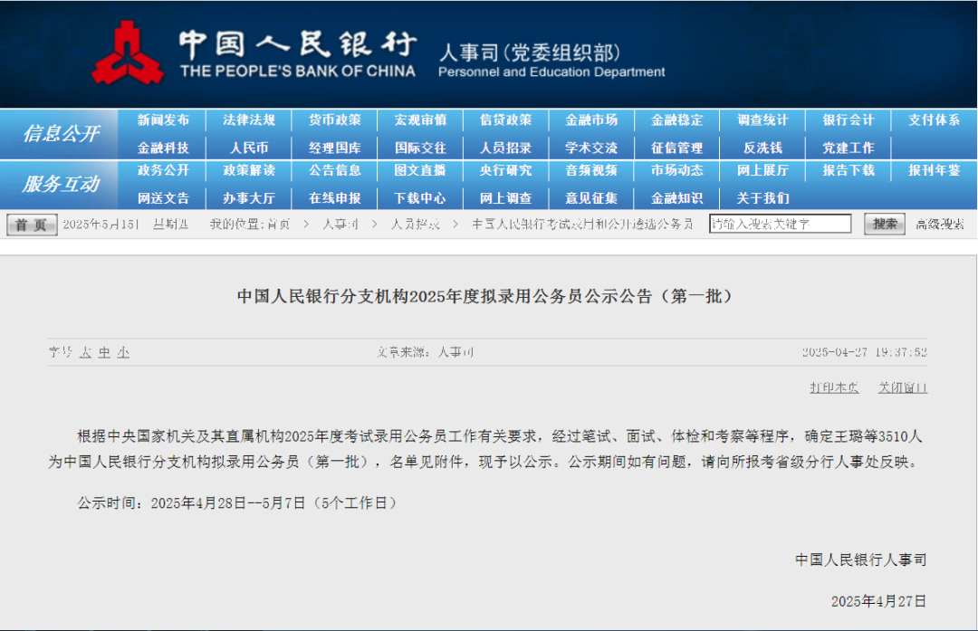Visit 网上调查 link
Viewport: 978px width, 631px height.
pyautogui.click(x=506, y=198)
